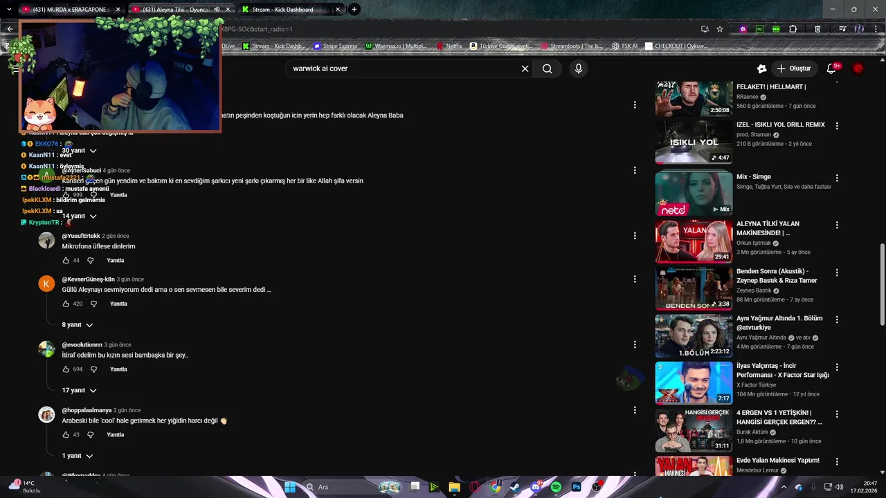Show hidden system tray icons
This screenshot has height=498, width=886.
coord(783,487)
